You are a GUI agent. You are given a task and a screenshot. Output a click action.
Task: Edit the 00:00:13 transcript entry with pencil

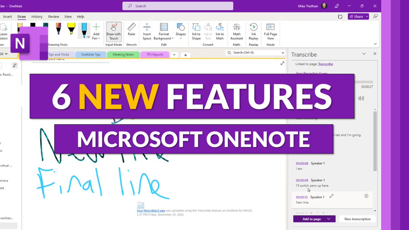(332, 196)
